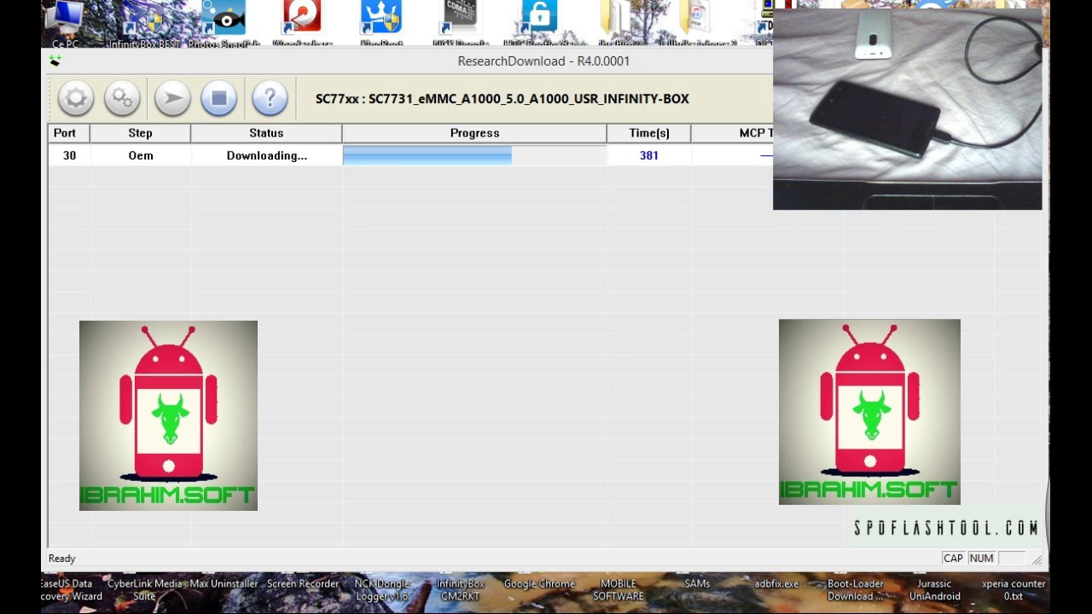
Task: Click the Ready text in status bar
Action: point(62,559)
